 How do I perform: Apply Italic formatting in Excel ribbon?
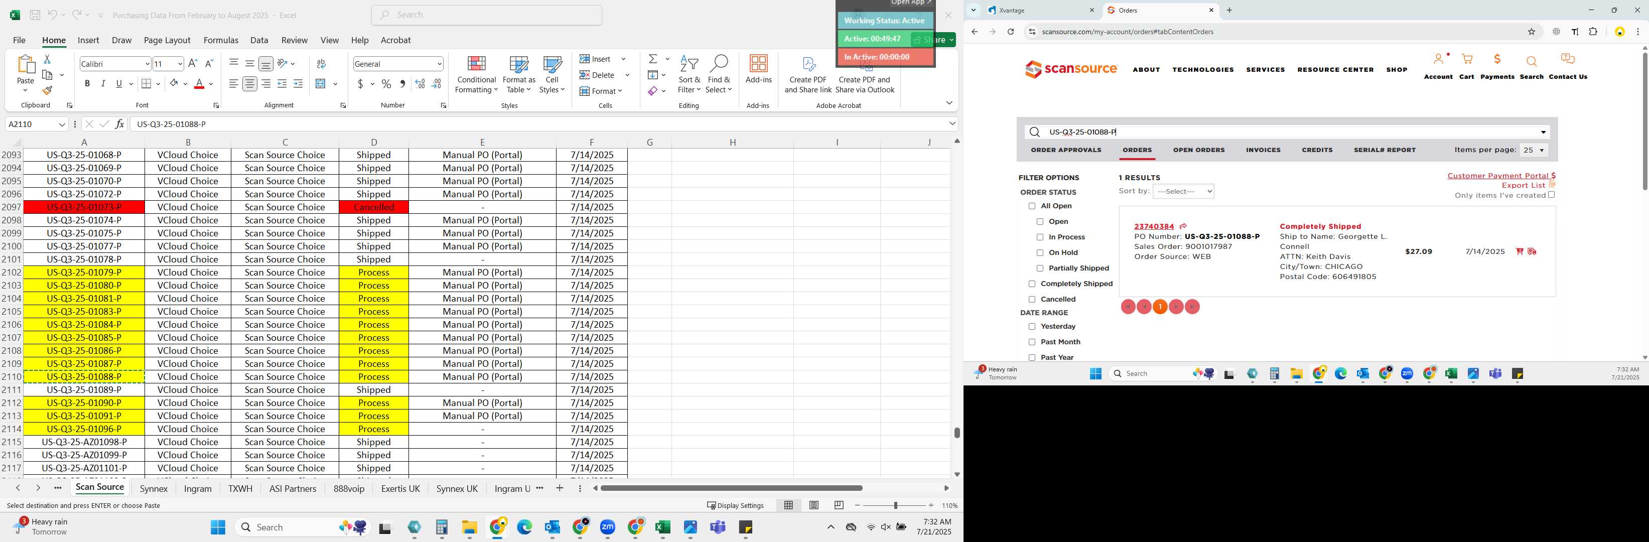coord(103,84)
